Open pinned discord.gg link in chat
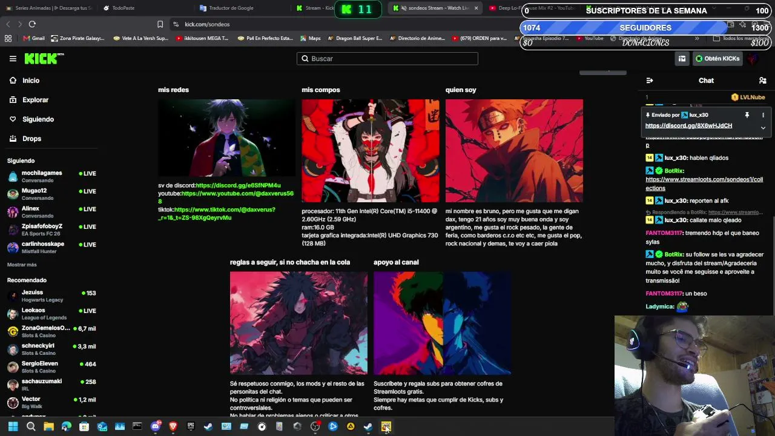The width and height of the screenshot is (775, 436). click(x=688, y=126)
